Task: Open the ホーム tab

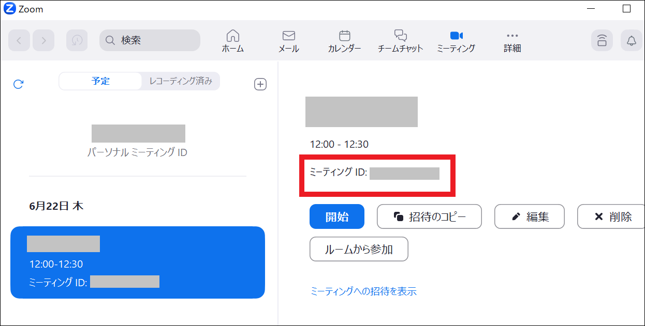Action: pyautogui.click(x=233, y=41)
